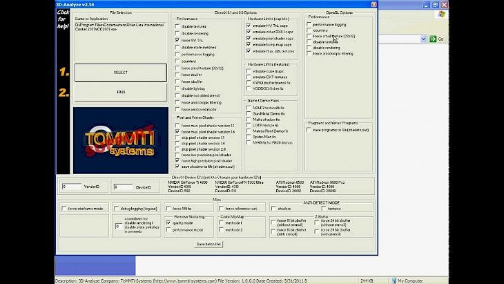Tick 'skip pixel shader version 2.0'
The image size is (504, 284).
point(177,149)
